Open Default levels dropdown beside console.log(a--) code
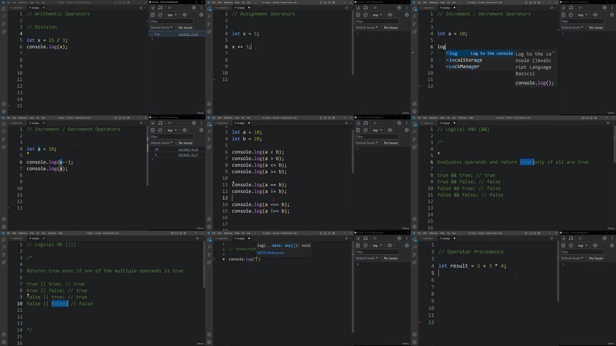Screen dimensions: 616x346 pyautogui.click(x=161, y=143)
